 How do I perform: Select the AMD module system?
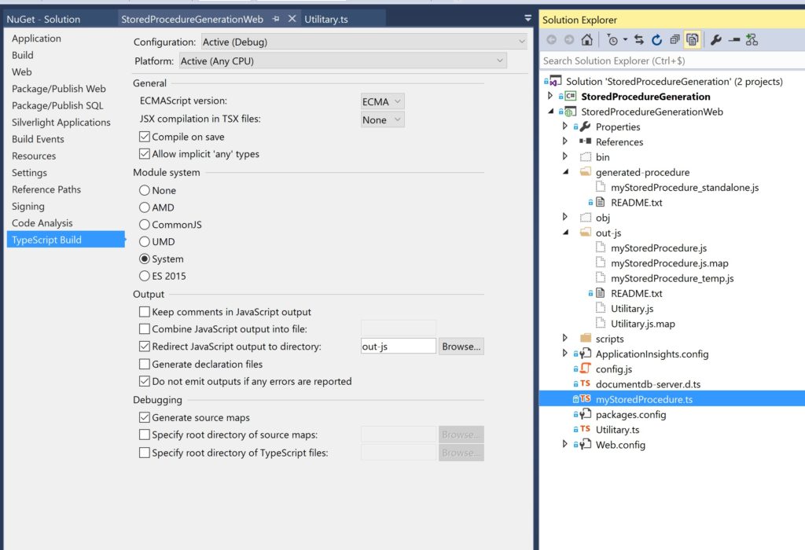pyautogui.click(x=145, y=207)
